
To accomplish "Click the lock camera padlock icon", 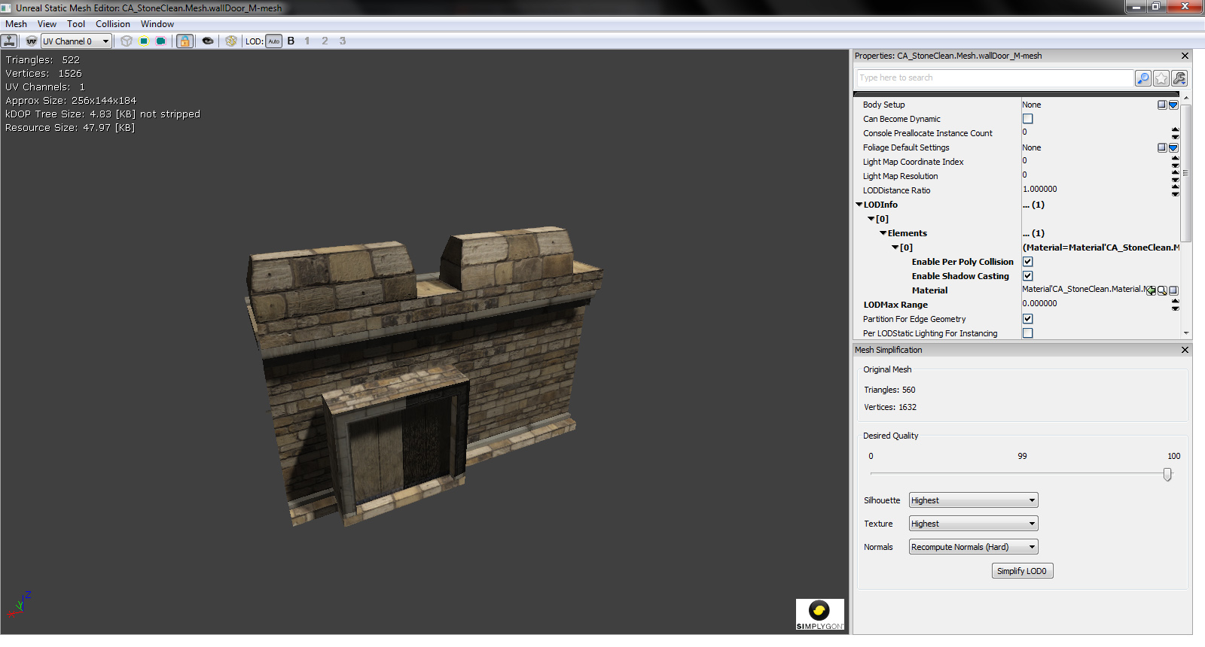I will click(185, 41).
